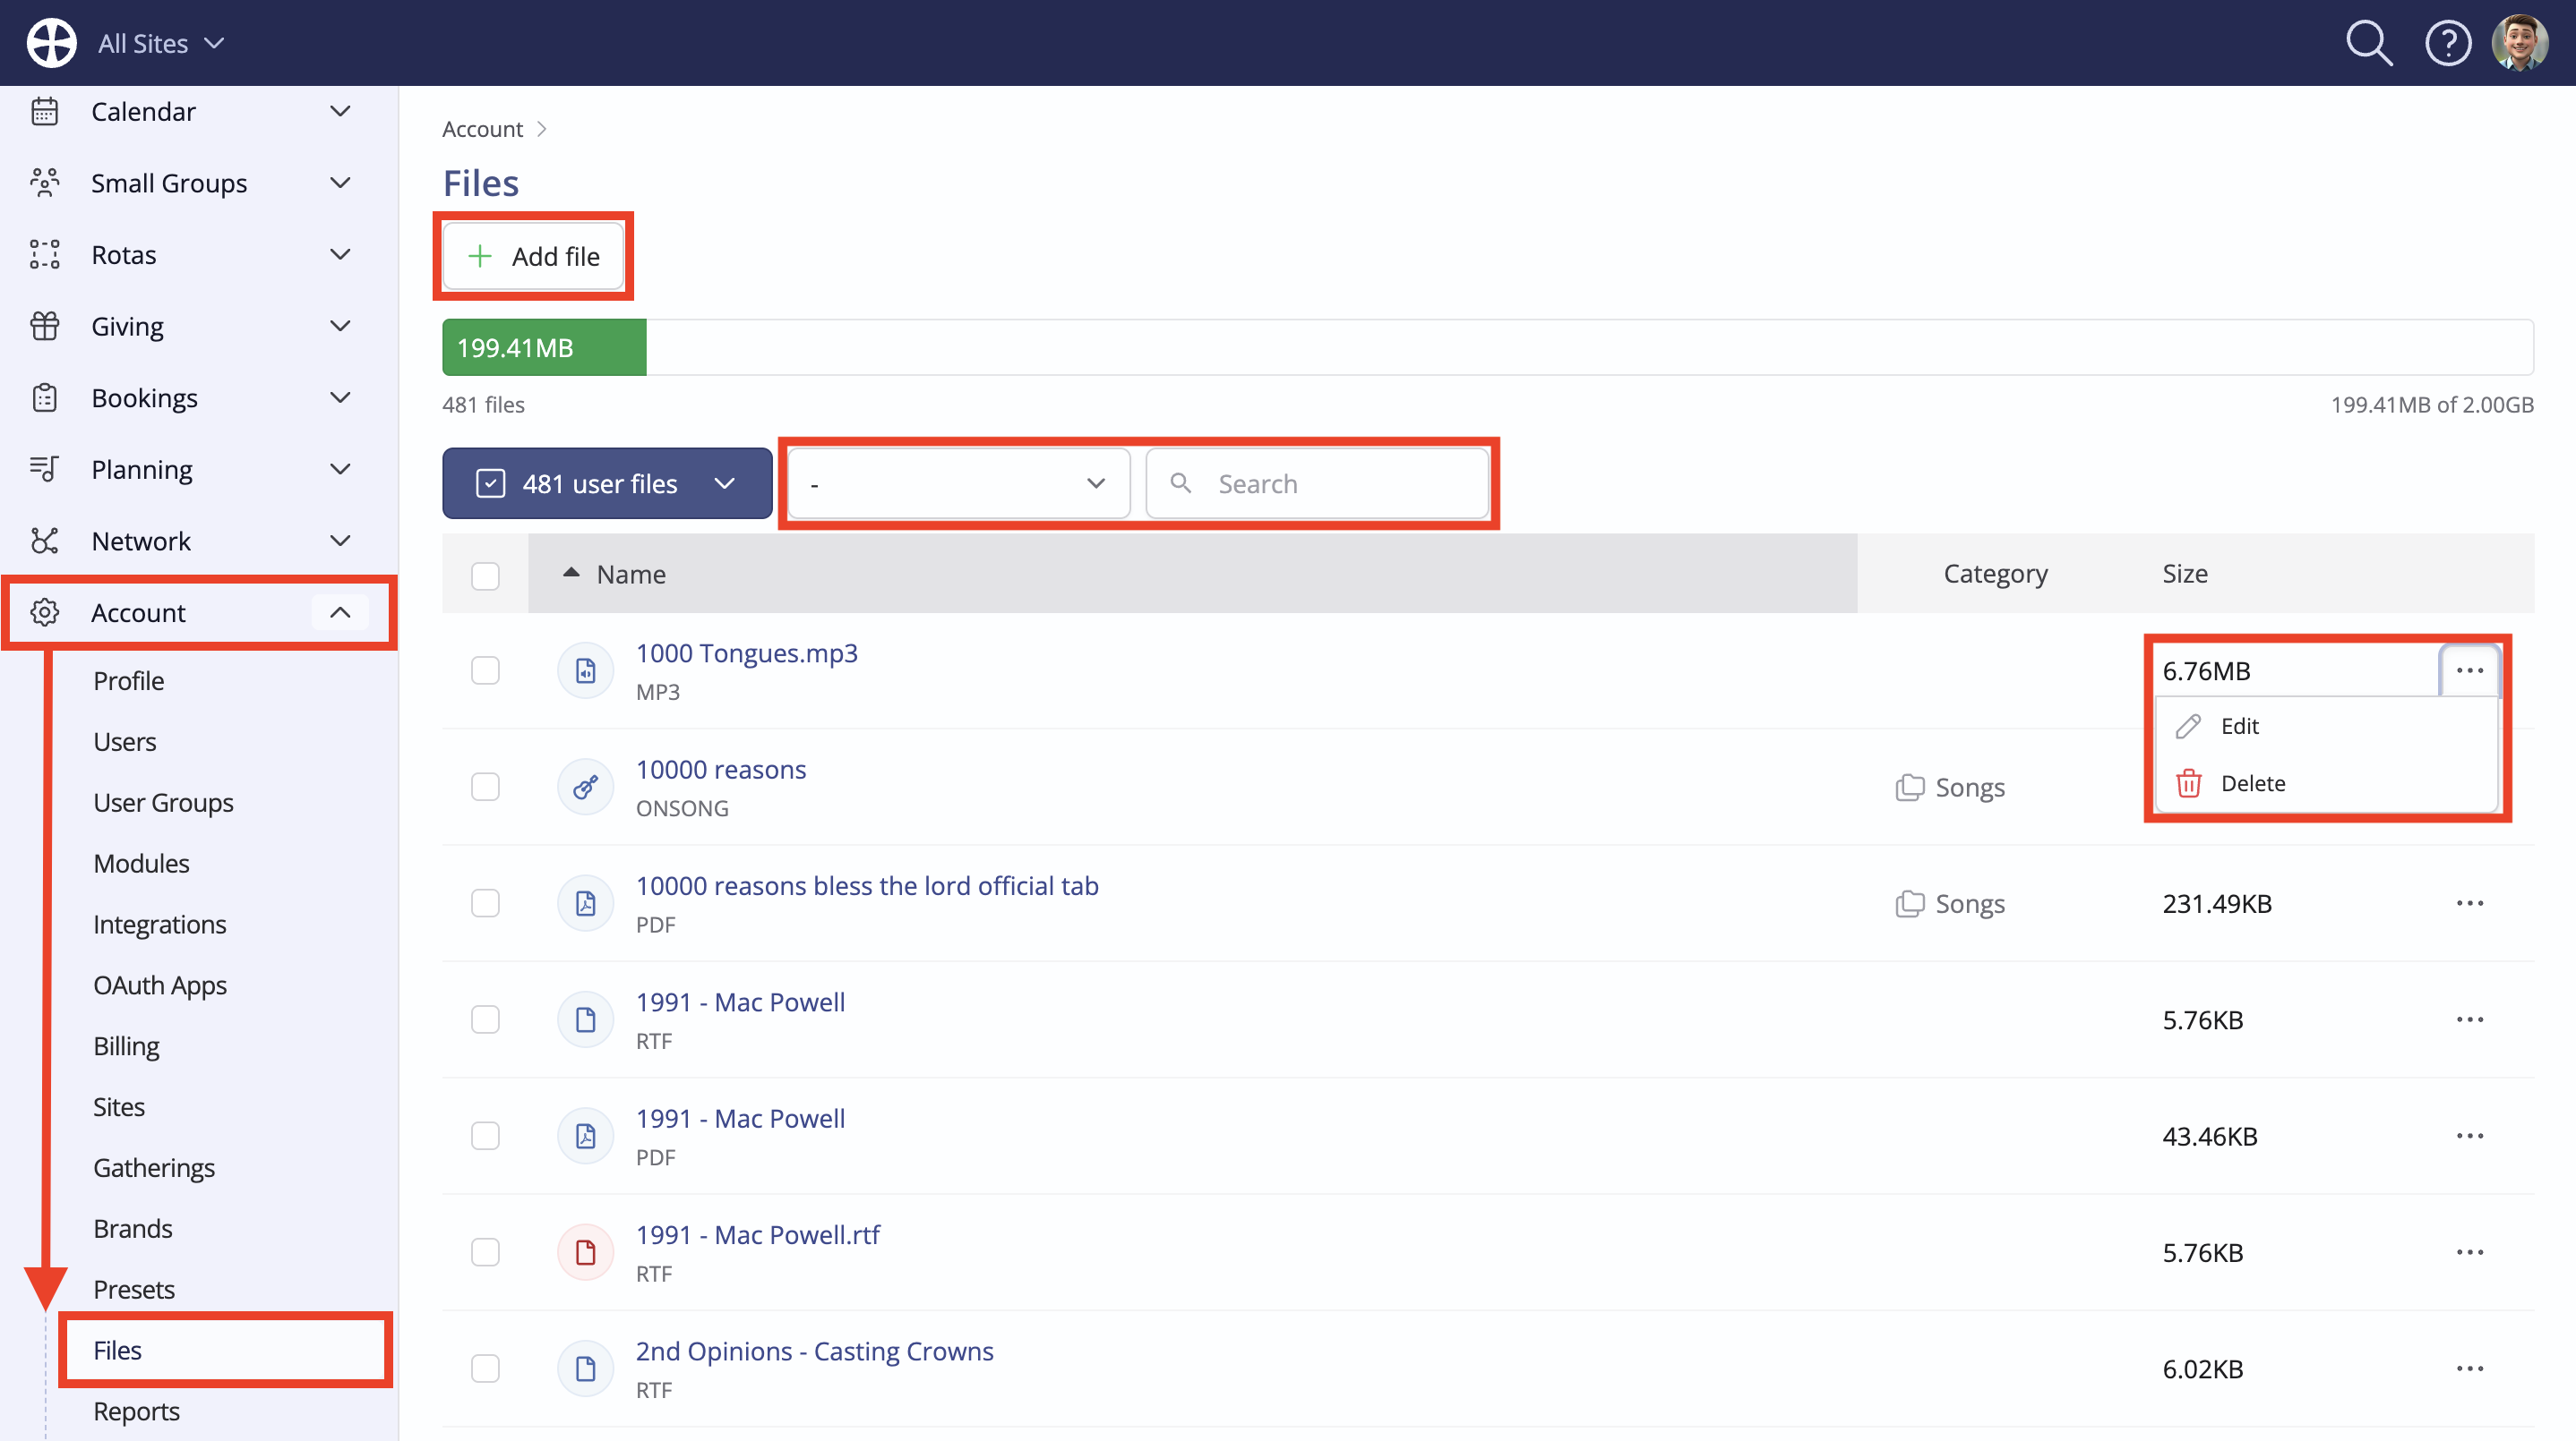Open the help question mark icon
Screen dimensions: 2576x1441
[x=2447, y=43]
